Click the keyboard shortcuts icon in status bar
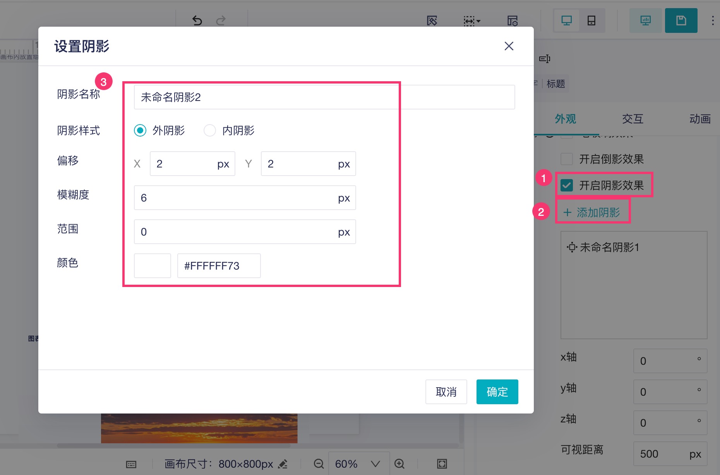720x475 pixels. coord(131,464)
